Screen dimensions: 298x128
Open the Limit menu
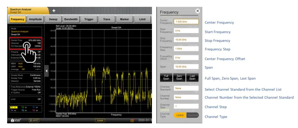coord(142,19)
